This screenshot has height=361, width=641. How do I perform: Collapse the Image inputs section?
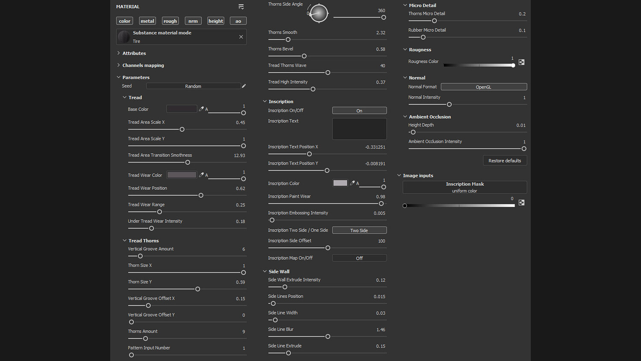pyautogui.click(x=399, y=175)
